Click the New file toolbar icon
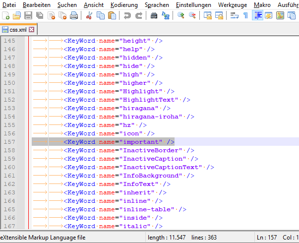The image size is (299, 243). pos(5,16)
